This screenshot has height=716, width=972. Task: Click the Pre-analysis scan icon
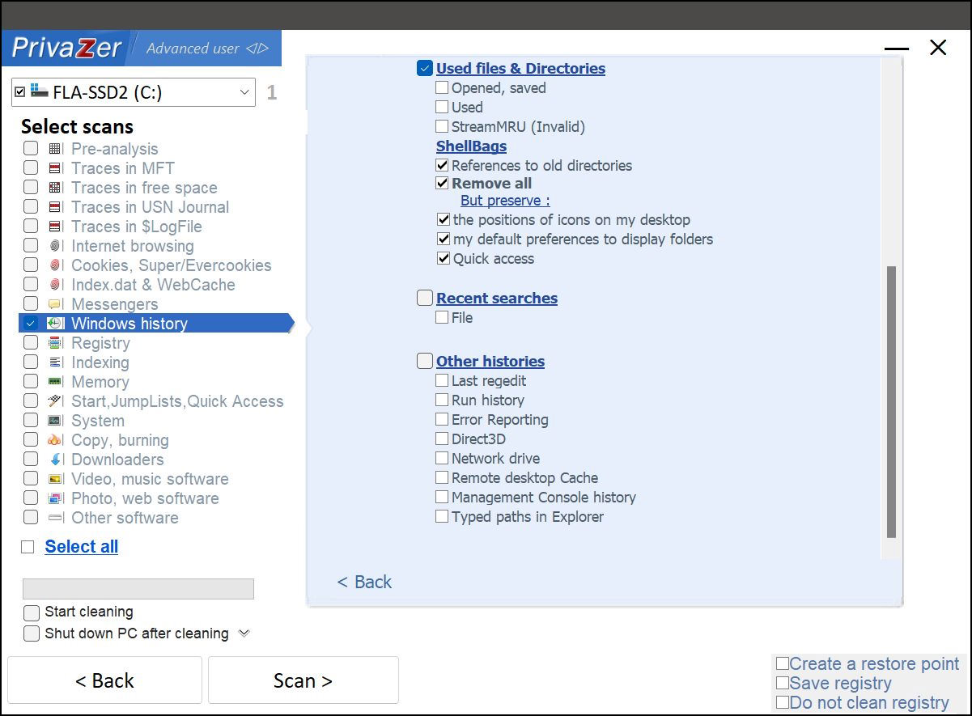tap(55, 149)
